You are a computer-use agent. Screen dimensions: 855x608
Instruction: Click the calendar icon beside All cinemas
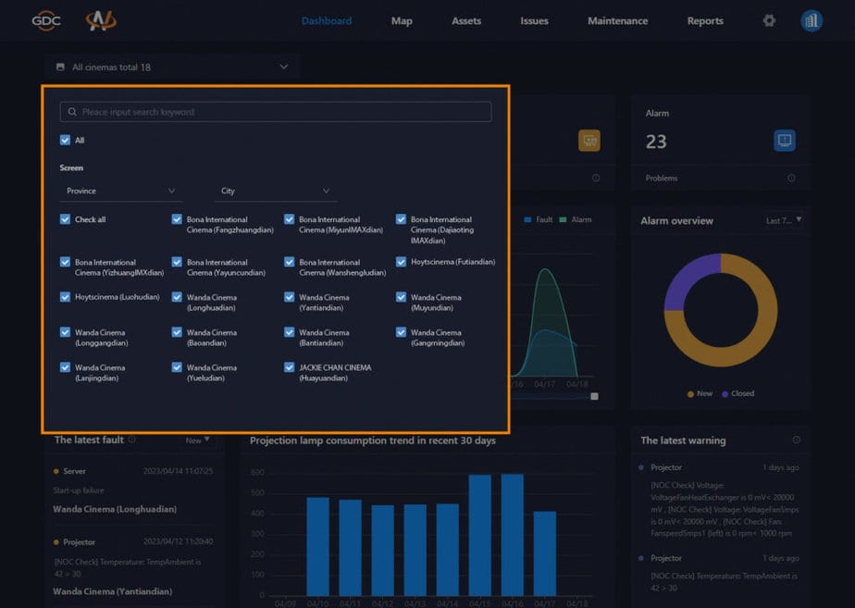pyautogui.click(x=60, y=67)
